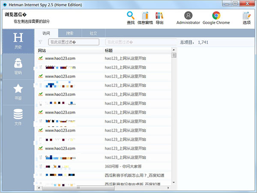The image size is (257, 193).
Task: Click the vertical scrollbar down arrow
Action: [174, 183]
